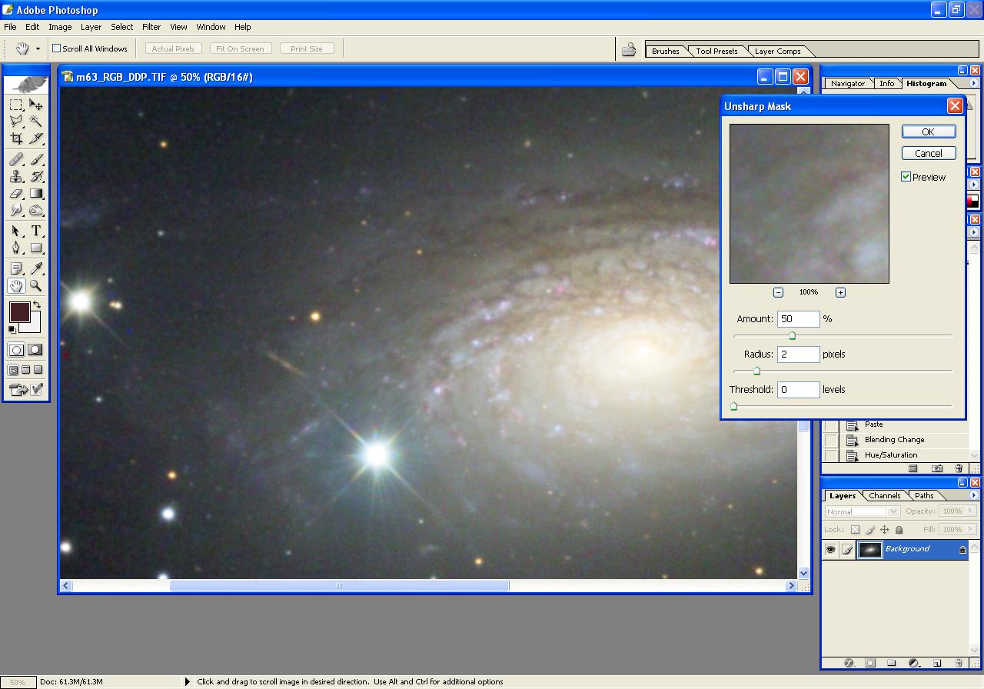Cancel the Unsharp Mask dialog

click(x=928, y=153)
